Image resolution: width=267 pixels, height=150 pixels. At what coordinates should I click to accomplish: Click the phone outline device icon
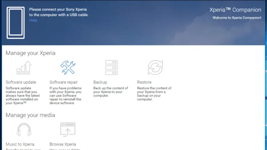click(x=16, y=23)
